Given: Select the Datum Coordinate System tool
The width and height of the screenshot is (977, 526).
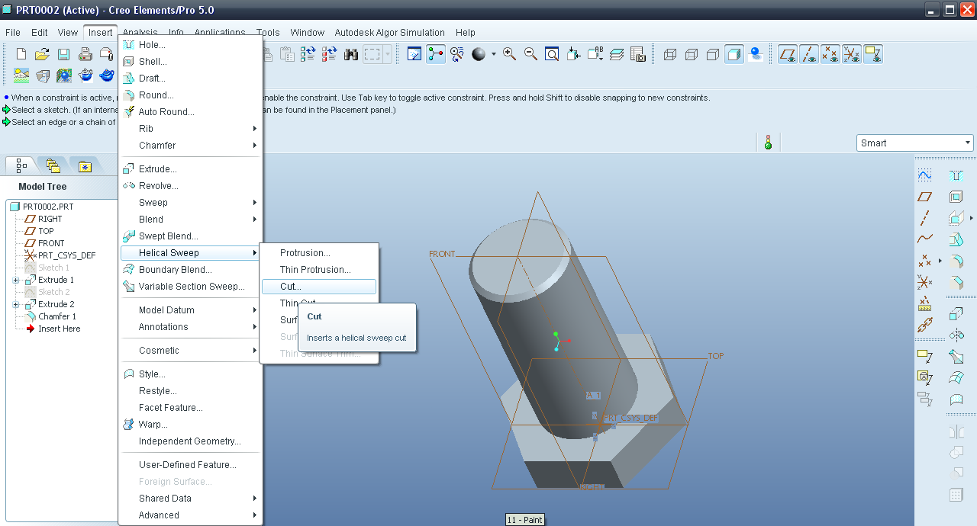Looking at the screenshot, I should point(925,282).
